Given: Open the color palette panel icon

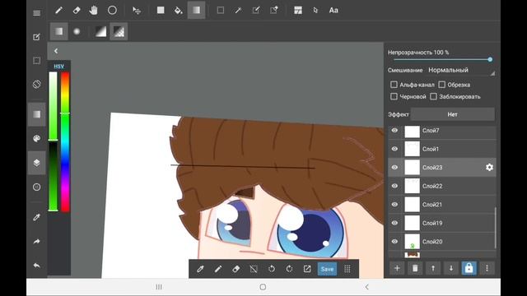Looking at the screenshot, I should click(x=36, y=139).
